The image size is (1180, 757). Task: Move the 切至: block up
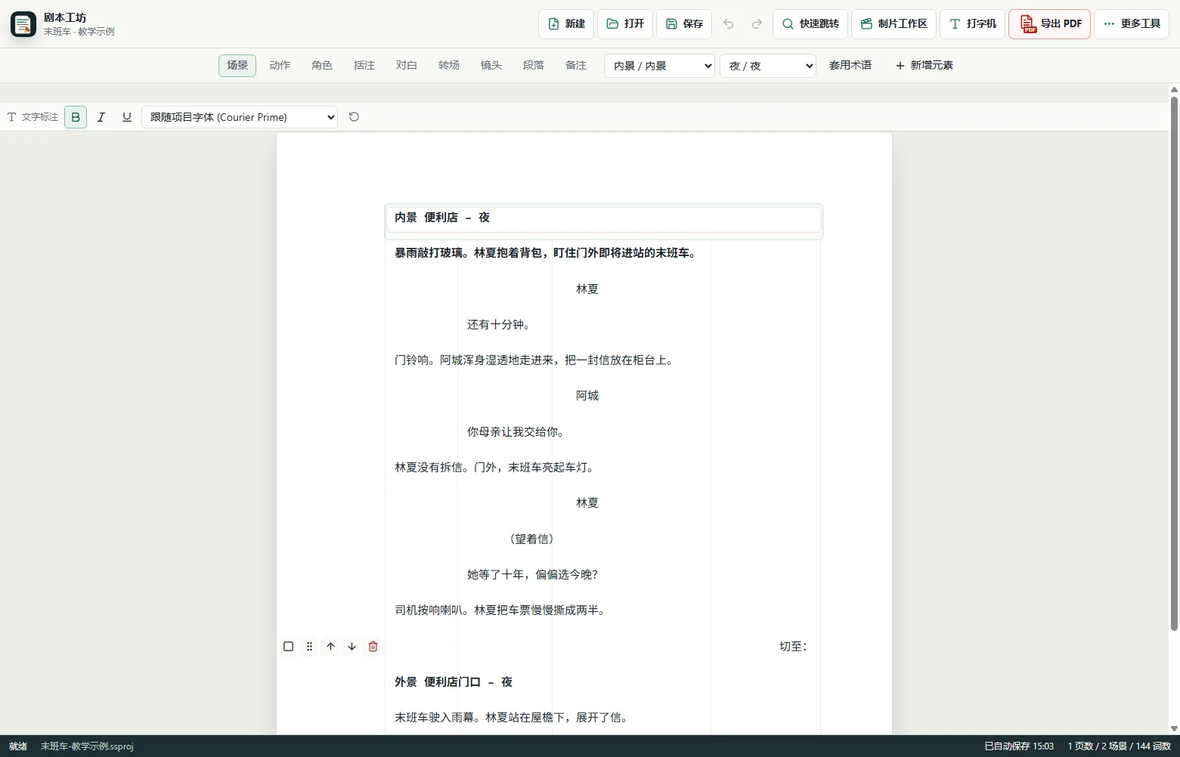point(330,647)
